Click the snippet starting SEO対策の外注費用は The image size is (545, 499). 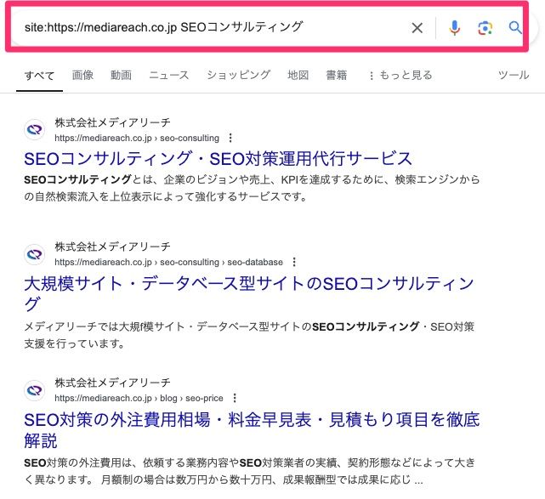250,471
